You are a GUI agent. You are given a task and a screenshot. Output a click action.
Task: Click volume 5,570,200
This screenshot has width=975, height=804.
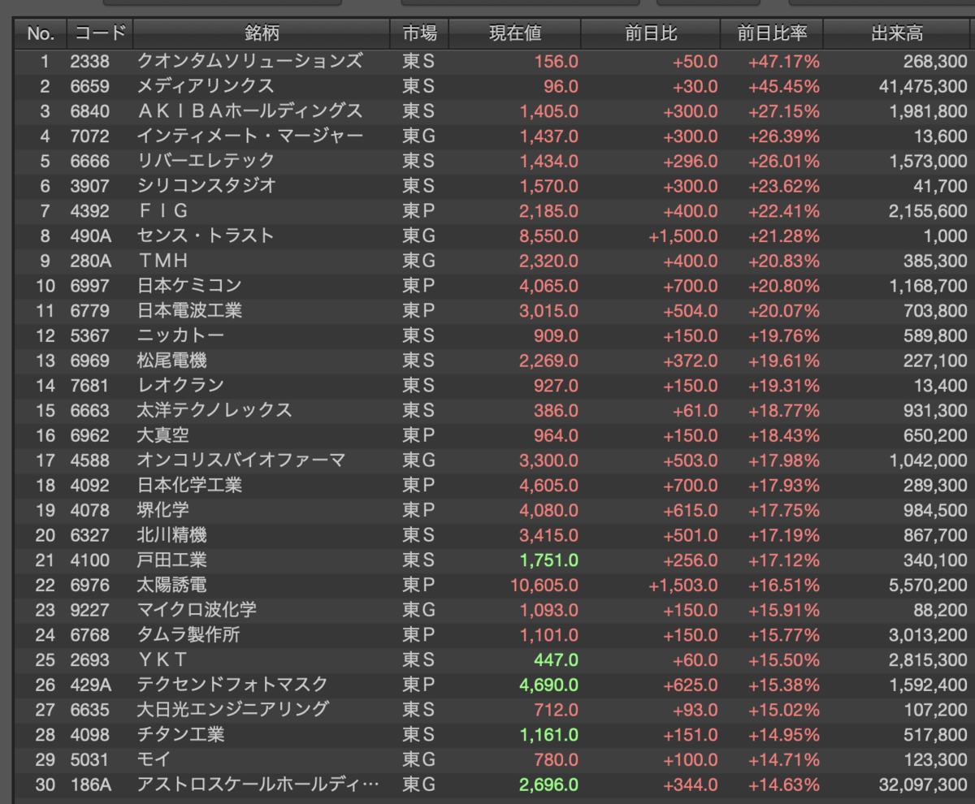pos(929,585)
